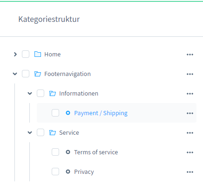Expand the Home category tree
The height and width of the screenshot is (186, 203).
(15, 55)
